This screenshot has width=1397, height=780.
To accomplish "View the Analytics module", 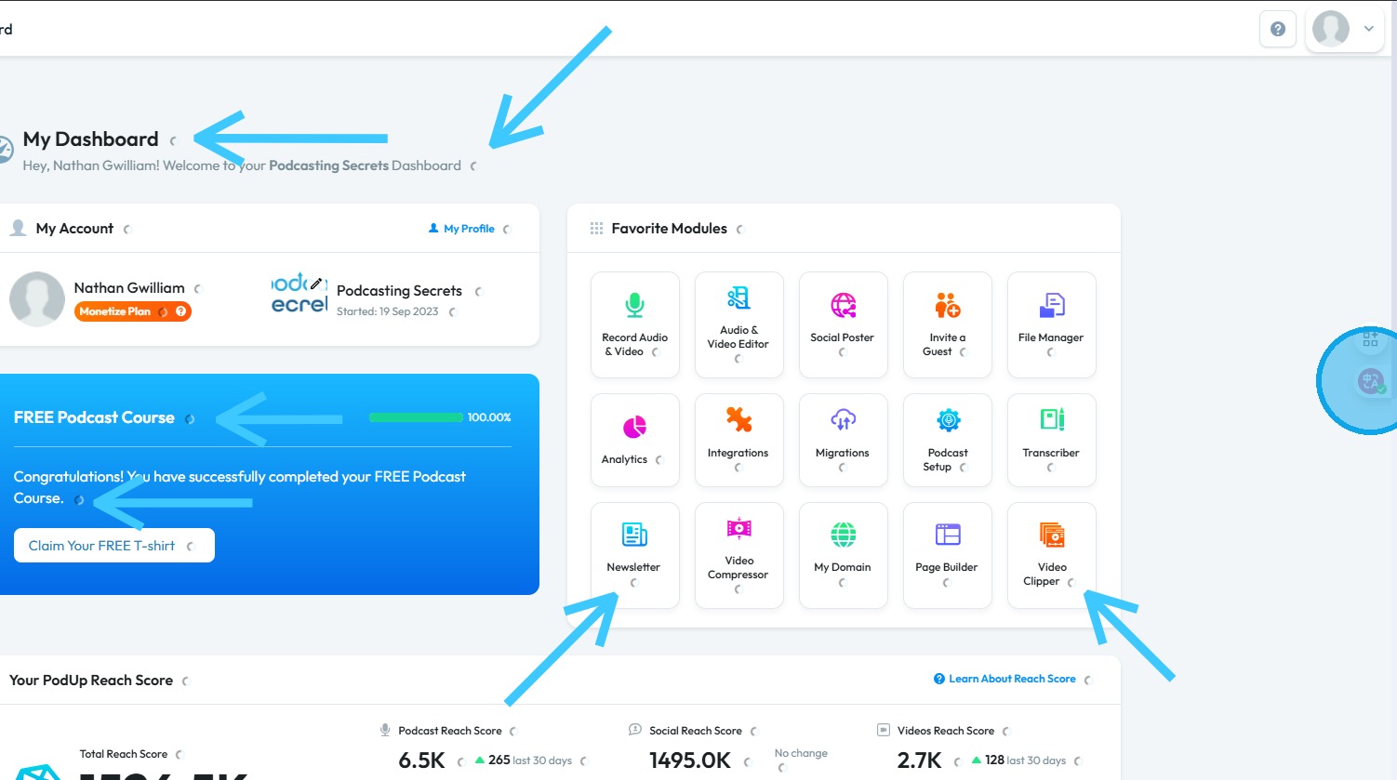I will point(634,440).
